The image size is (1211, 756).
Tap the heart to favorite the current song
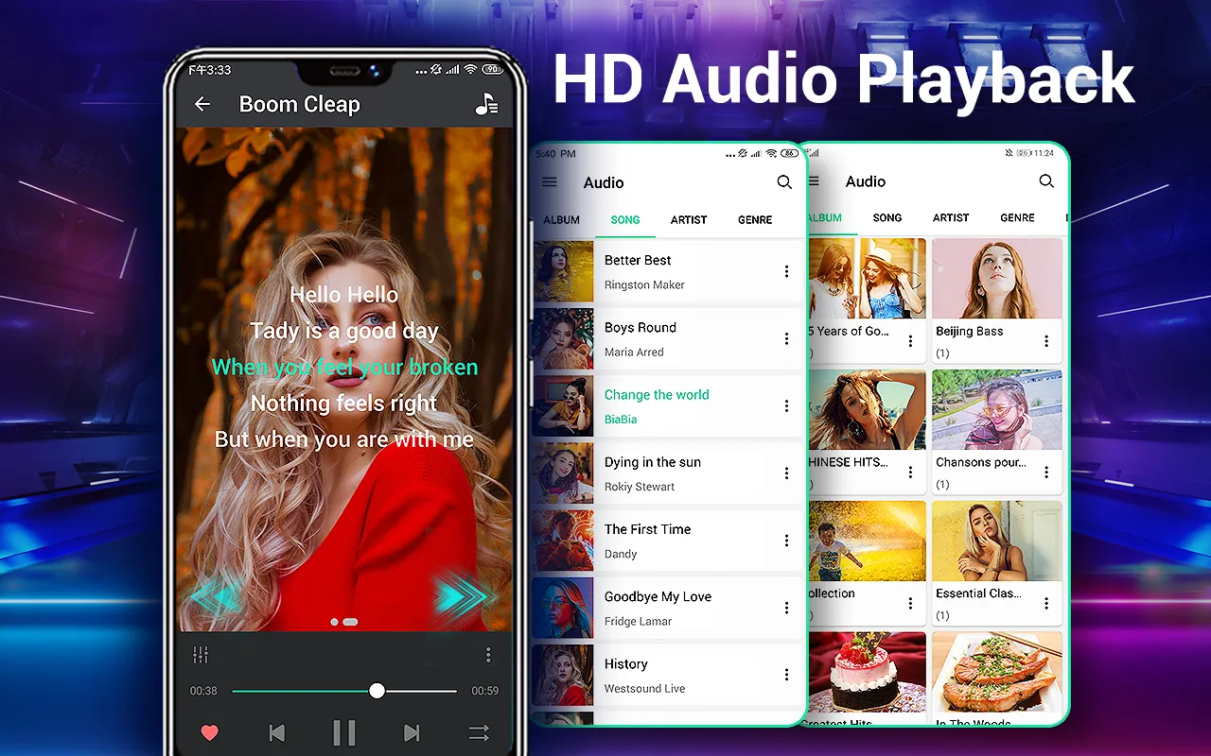(208, 732)
